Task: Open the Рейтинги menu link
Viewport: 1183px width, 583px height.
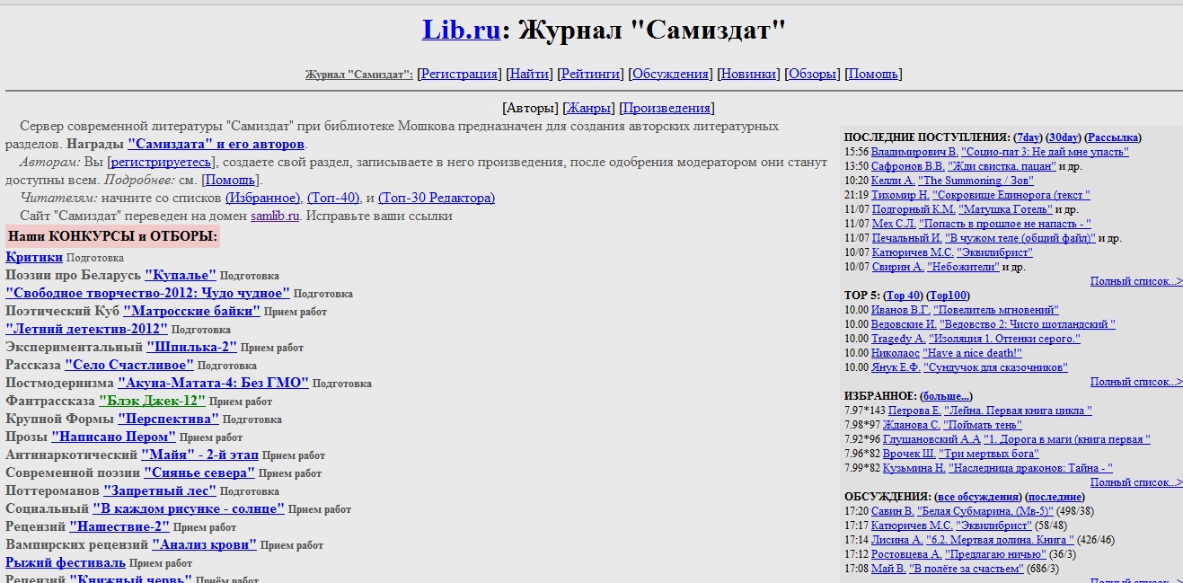Action: point(591,75)
